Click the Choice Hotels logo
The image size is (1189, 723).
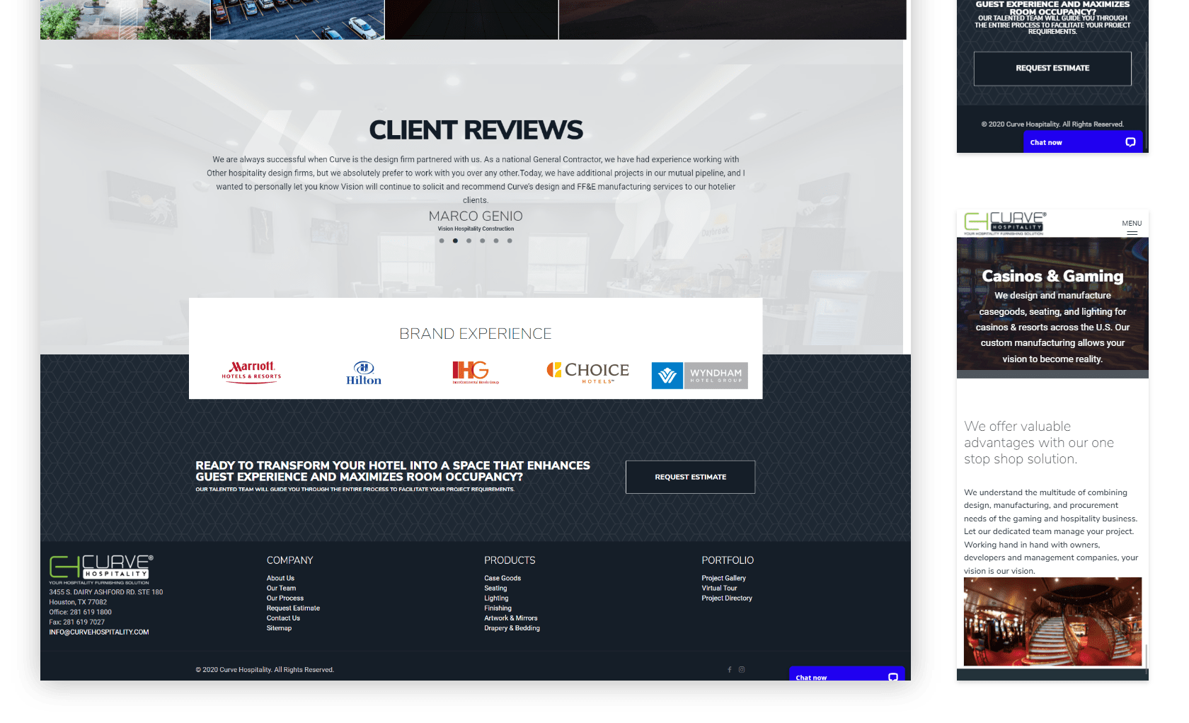click(x=587, y=371)
